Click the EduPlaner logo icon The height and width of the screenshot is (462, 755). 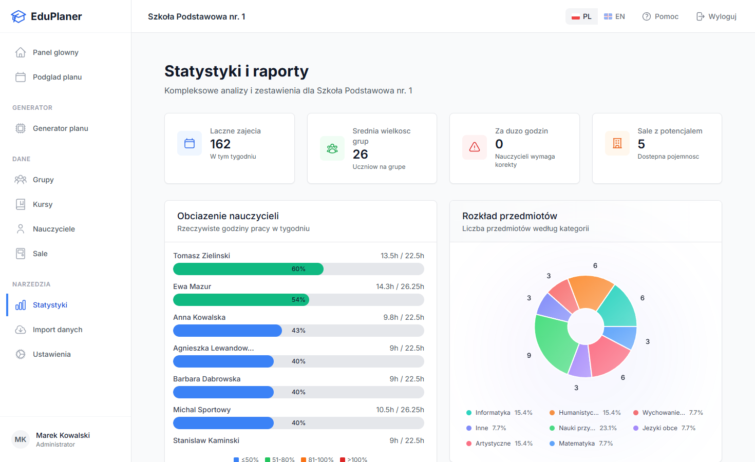(x=18, y=16)
